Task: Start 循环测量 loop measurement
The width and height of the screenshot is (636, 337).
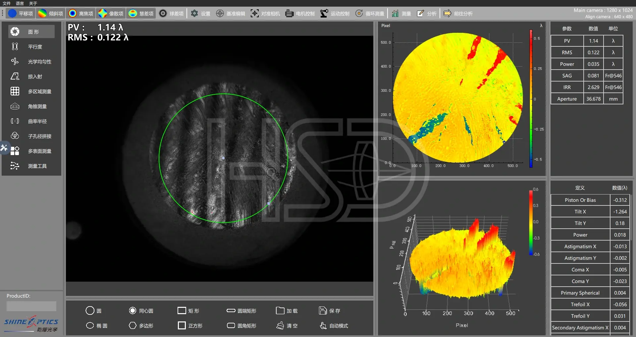Action: click(370, 14)
